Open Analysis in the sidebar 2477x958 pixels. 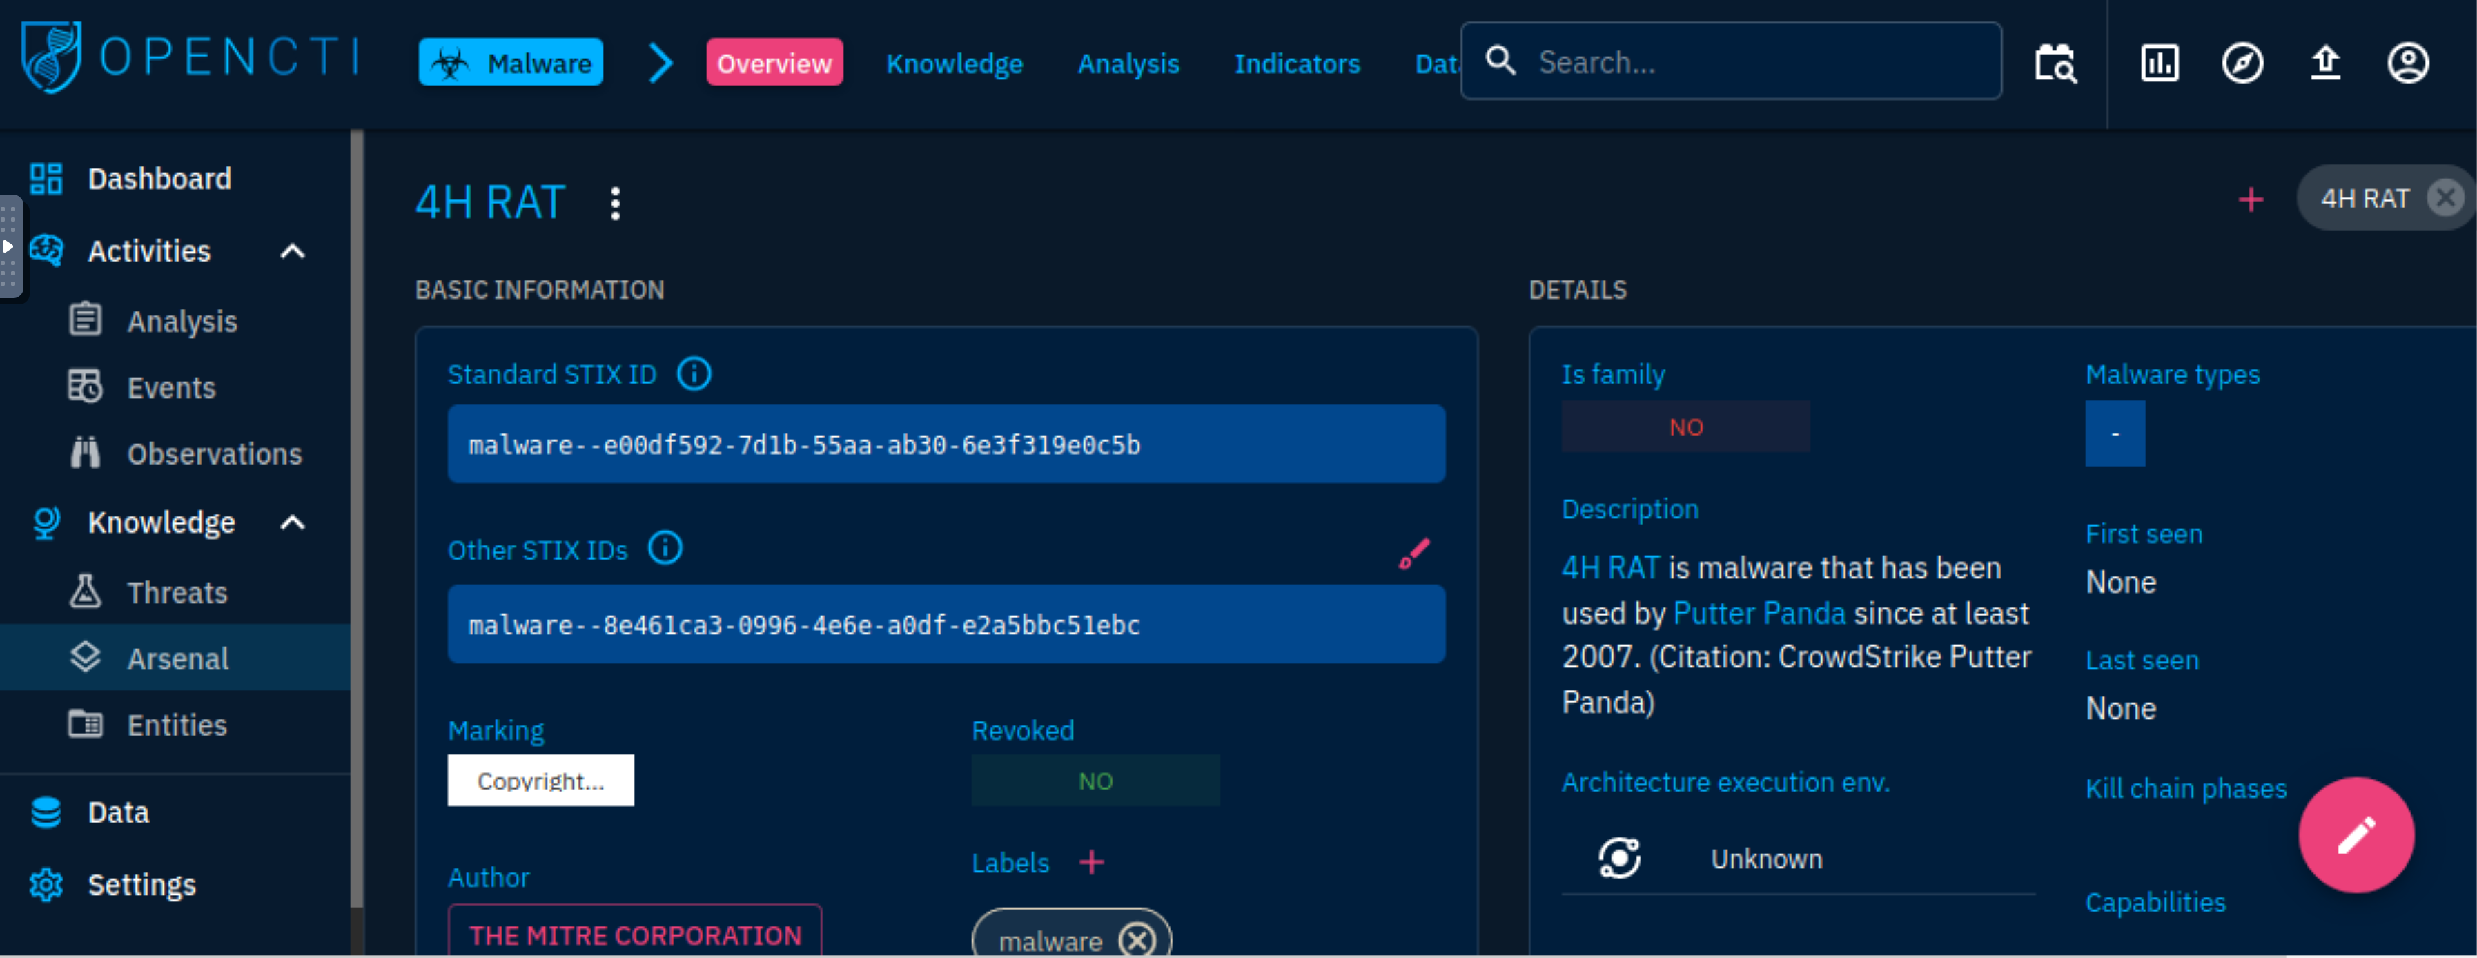tap(182, 321)
